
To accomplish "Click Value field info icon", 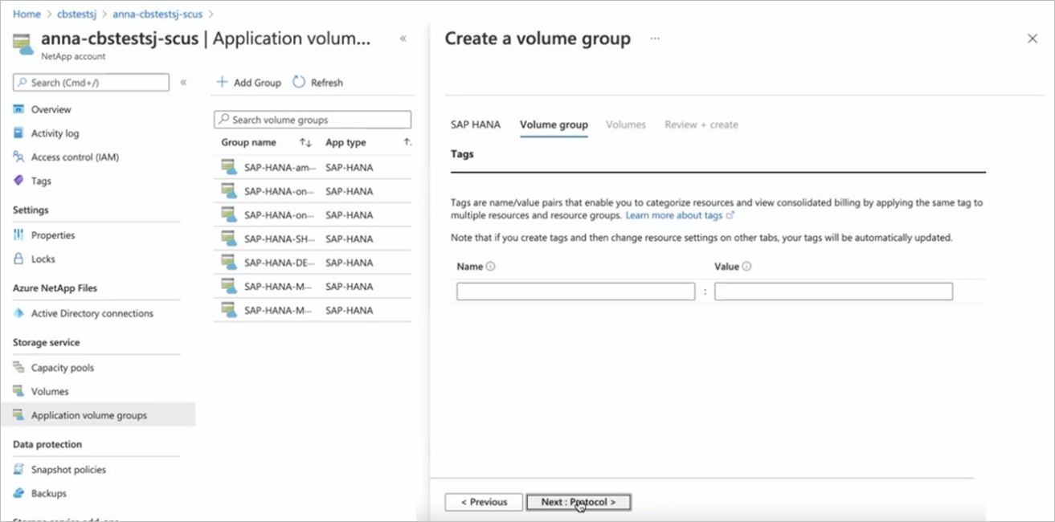I will (746, 267).
